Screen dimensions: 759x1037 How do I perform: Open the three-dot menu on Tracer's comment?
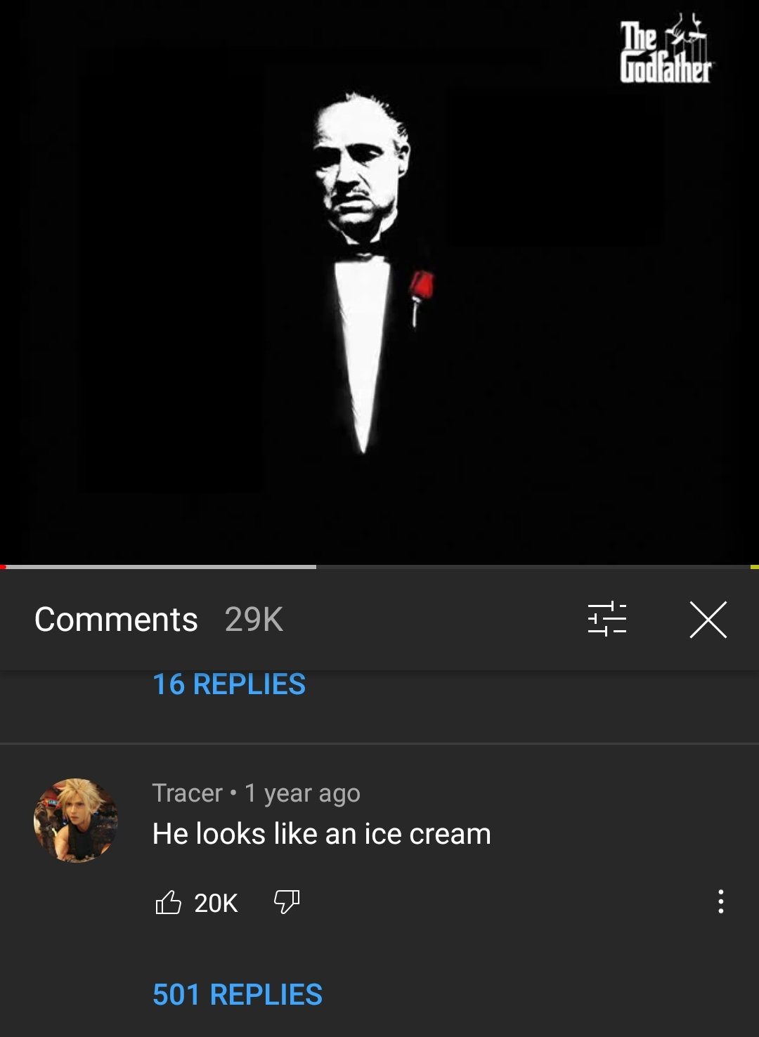[x=720, y=901]
